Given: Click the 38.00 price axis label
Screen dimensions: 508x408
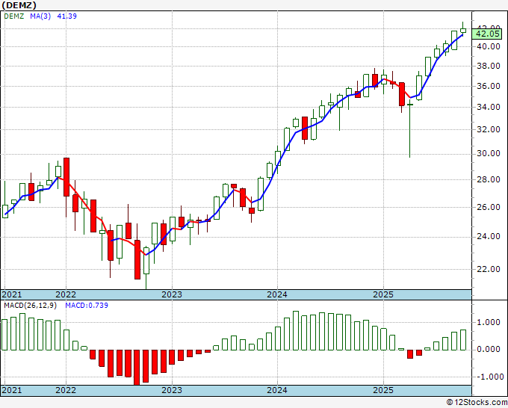Looking at the screenshot, I should pyautogui.click(x=489, y=66).
